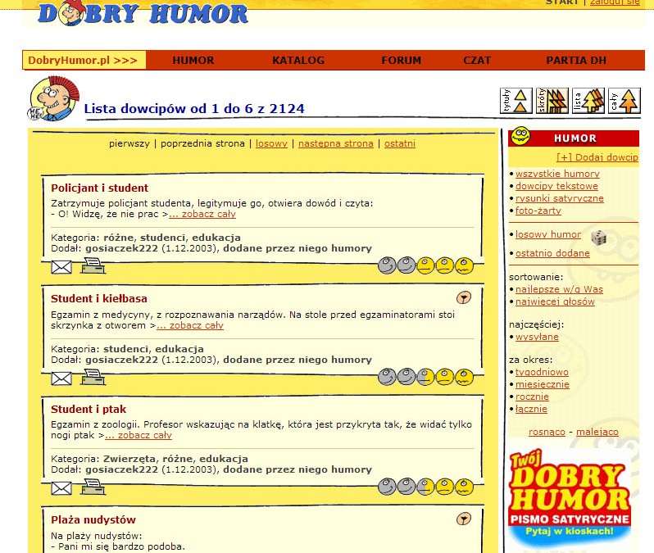This screenshot has width=654, height=553.
Task: Click [+] Dodaj dowcip link
Action: point(597,157)
